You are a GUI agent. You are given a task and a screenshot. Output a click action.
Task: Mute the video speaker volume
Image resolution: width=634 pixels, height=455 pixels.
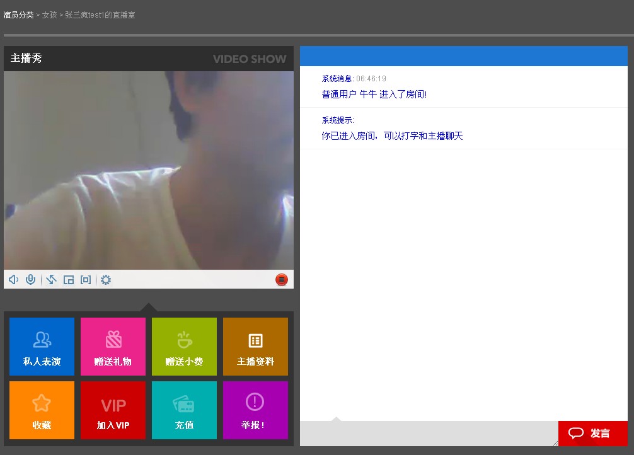(x=13, y=280)
